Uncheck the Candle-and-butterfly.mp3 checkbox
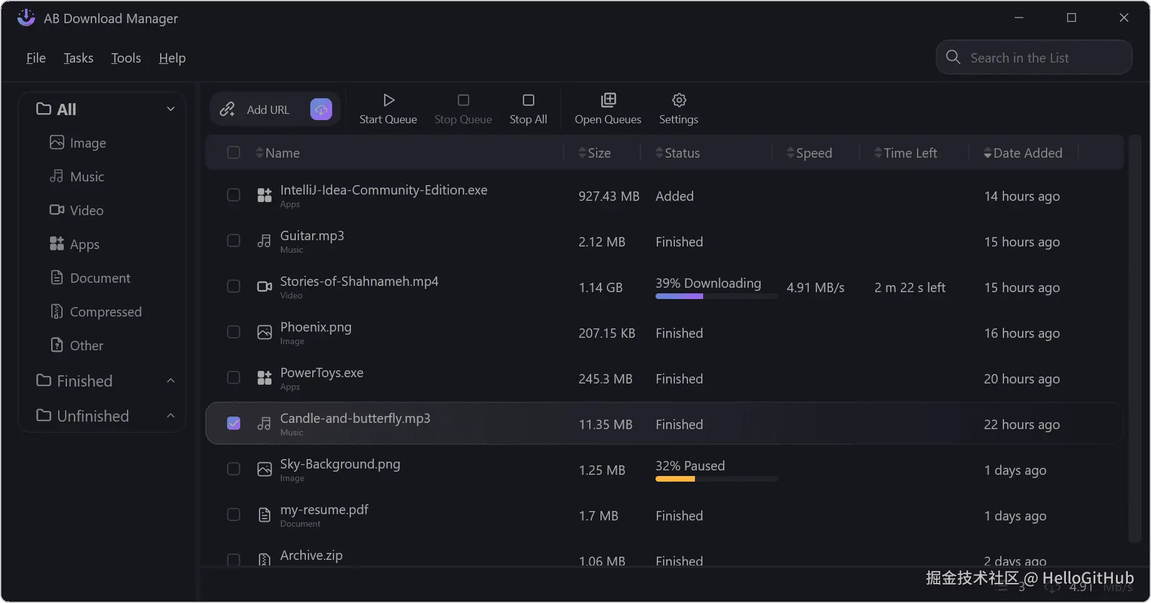This screenshot has width=1151, height=603. 233,423
